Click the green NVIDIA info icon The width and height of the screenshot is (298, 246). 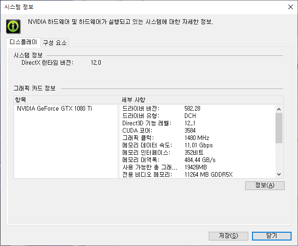[13, 26]
